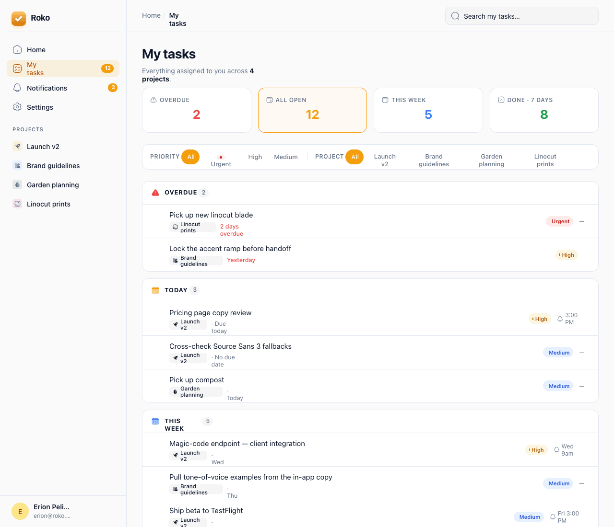Image resolution: width=614 pixels, height=527 pixels.
Task: Click the reminder bell beside Wed 9am
Action: [556, 450]
